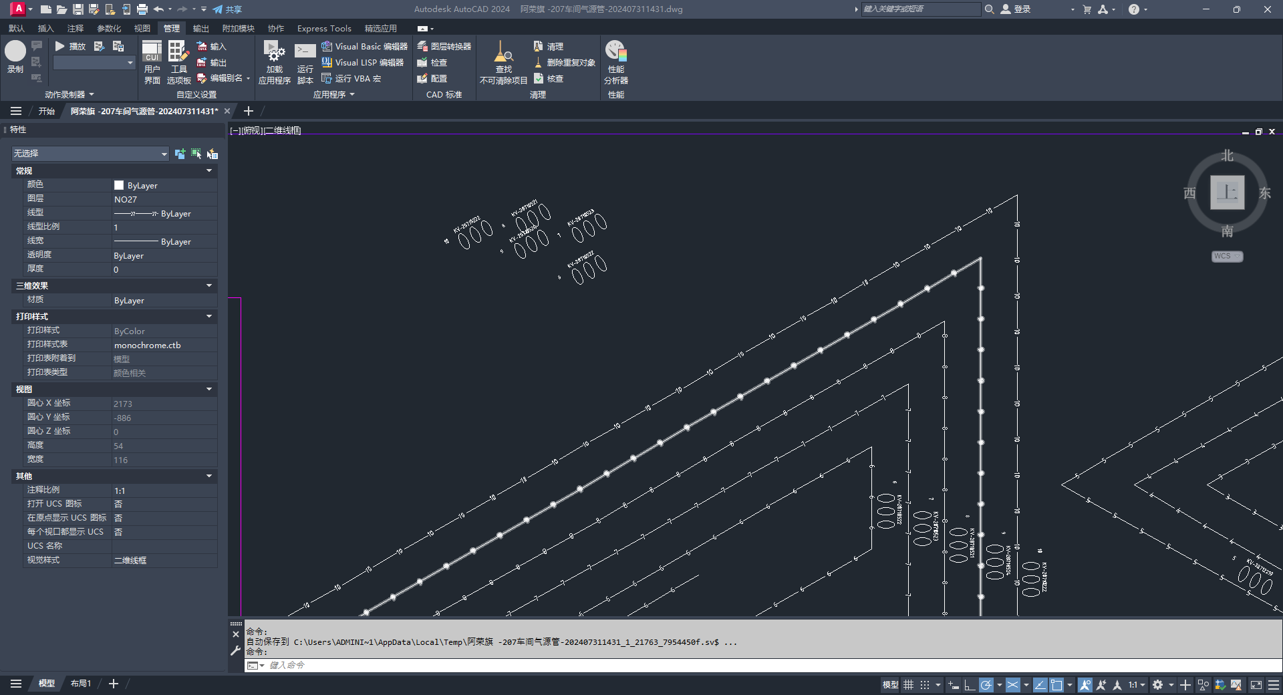This screenshot has width=1283, height=695.
Task: Click the 上 face of ViewCube
Action: coord(1228,192)
